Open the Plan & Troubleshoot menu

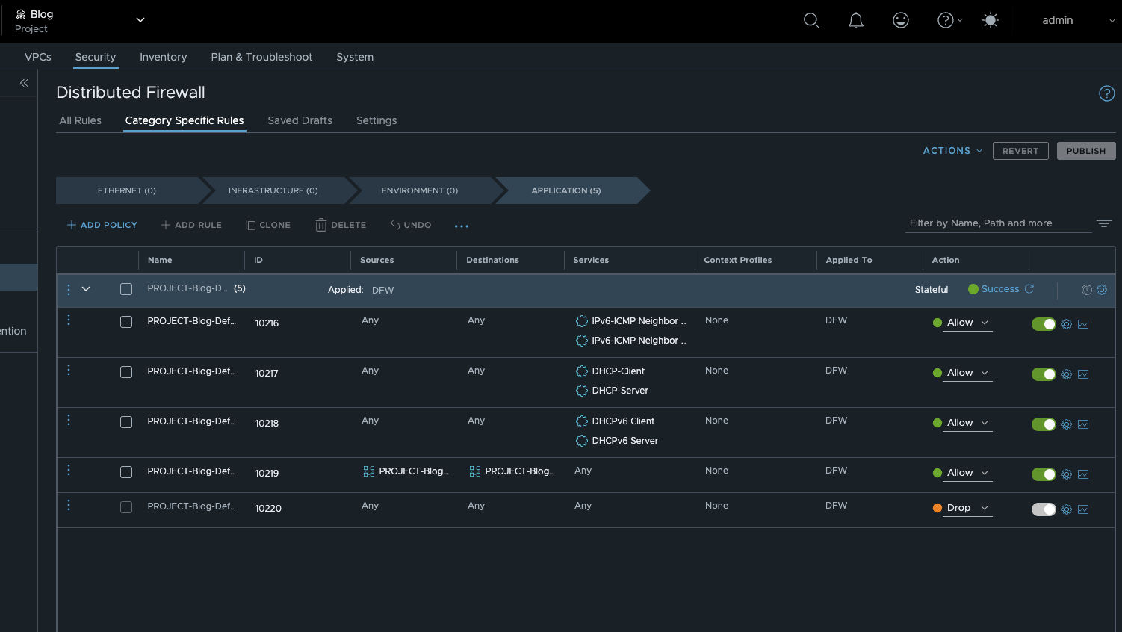[x=261, y=57]
